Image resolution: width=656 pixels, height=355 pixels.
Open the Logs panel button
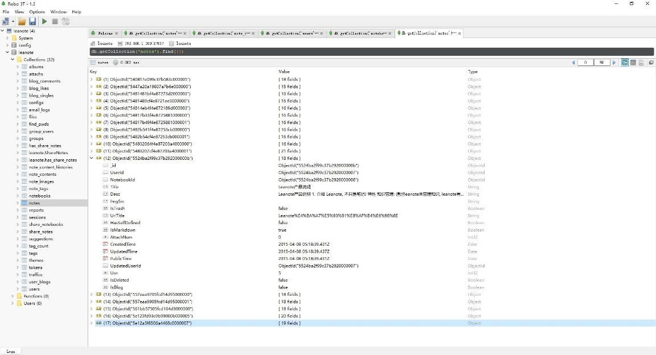pos(11,351)
